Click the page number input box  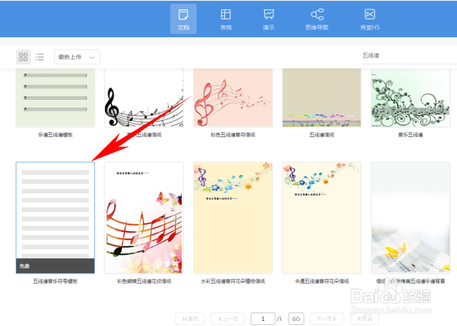coord(262,318)
